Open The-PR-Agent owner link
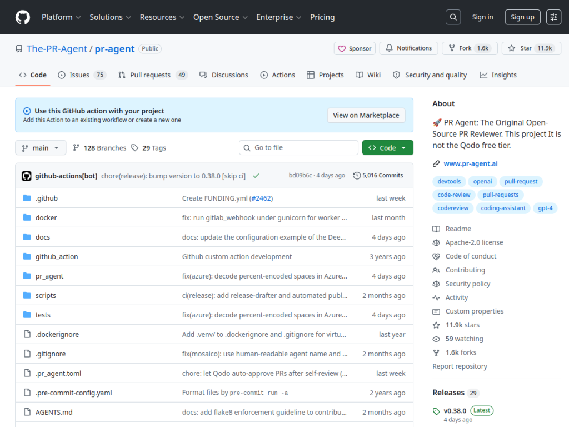Screen dimensions: 569x427 point(57,49)
